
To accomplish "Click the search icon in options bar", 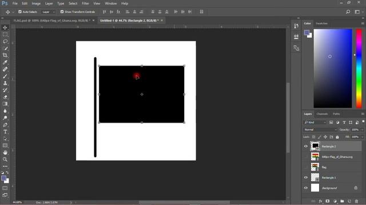I will coord(348,11).
